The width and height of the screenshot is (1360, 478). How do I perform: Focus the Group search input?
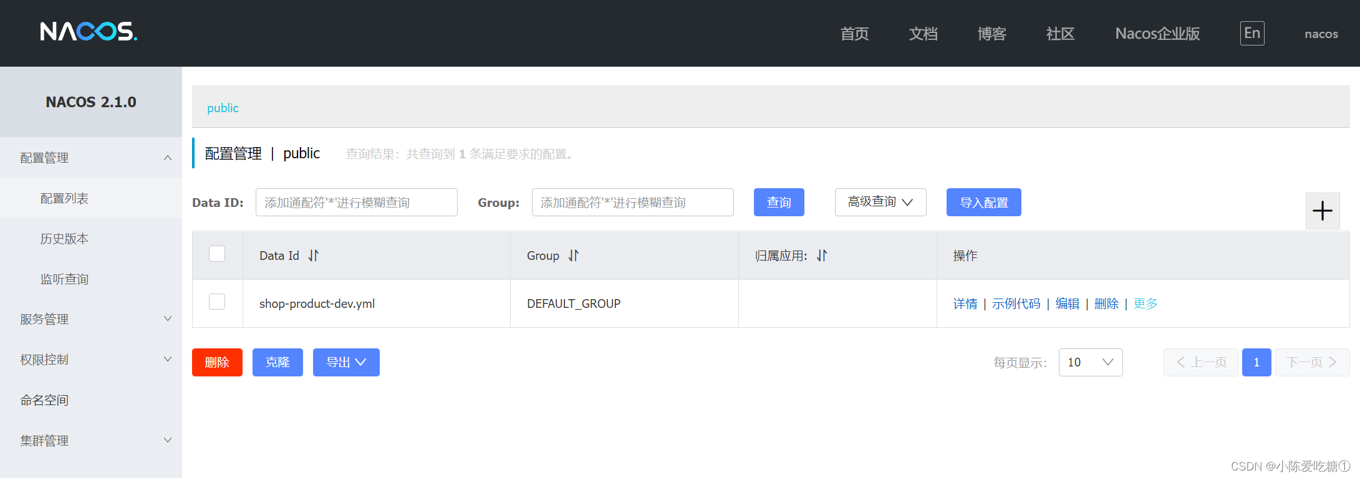(x=633, y=202)
